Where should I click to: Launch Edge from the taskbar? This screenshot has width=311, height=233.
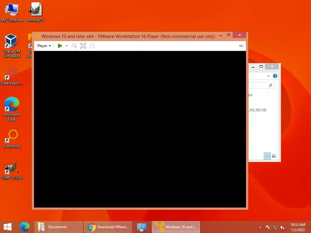[24, 227]
